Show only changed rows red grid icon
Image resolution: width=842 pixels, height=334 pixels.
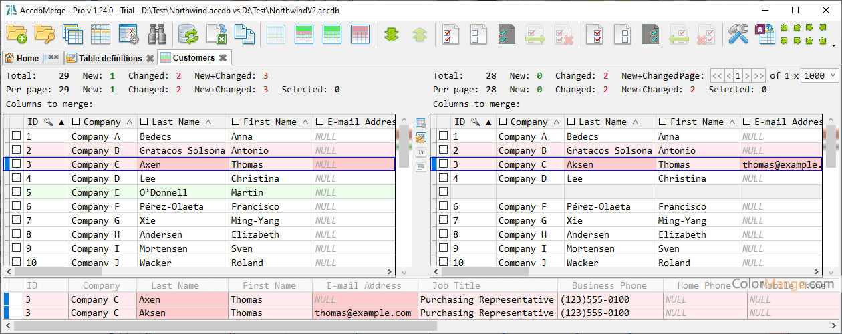[360, 33]
